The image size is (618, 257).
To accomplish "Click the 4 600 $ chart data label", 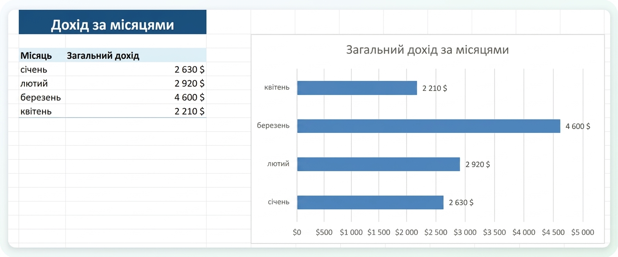I will pyautogui.click(x=578, y=126).
